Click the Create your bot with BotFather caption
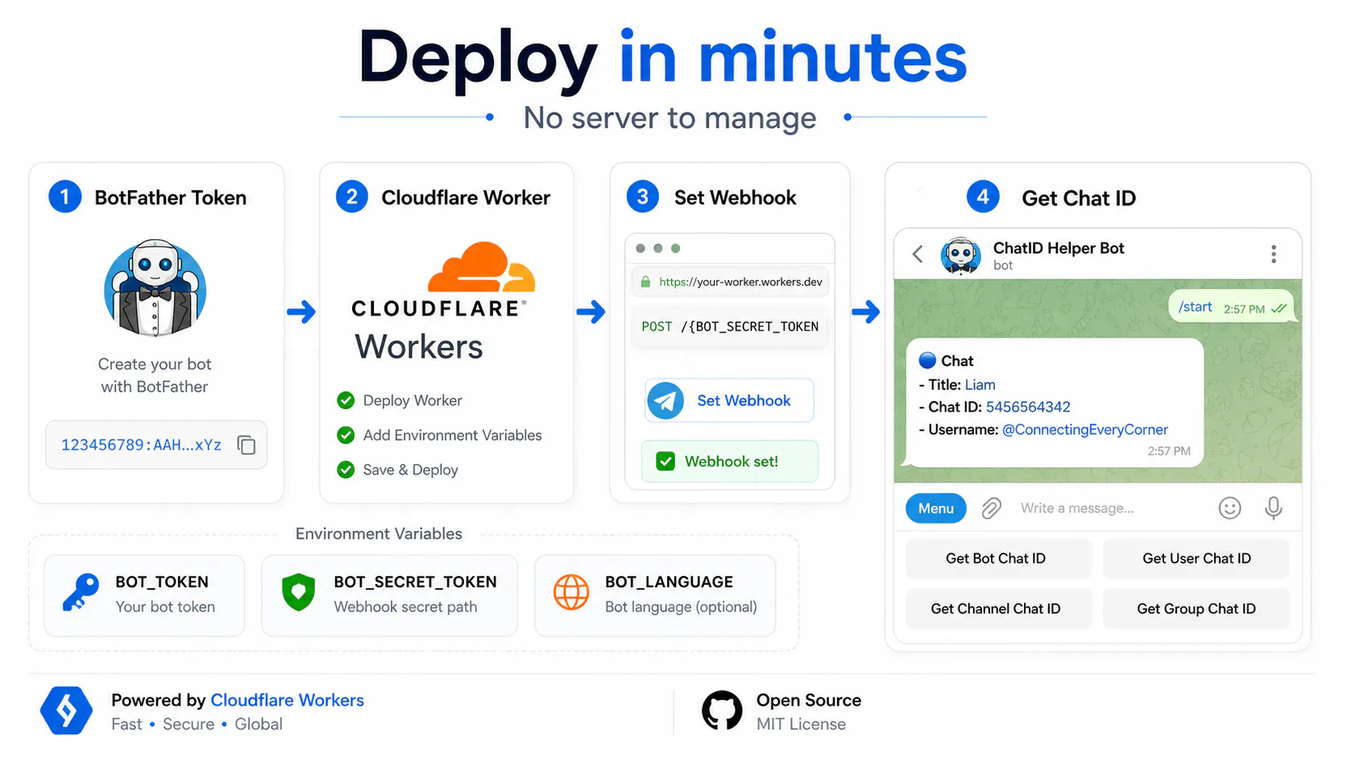1347x758 pixels. click(x=155, y=375)
